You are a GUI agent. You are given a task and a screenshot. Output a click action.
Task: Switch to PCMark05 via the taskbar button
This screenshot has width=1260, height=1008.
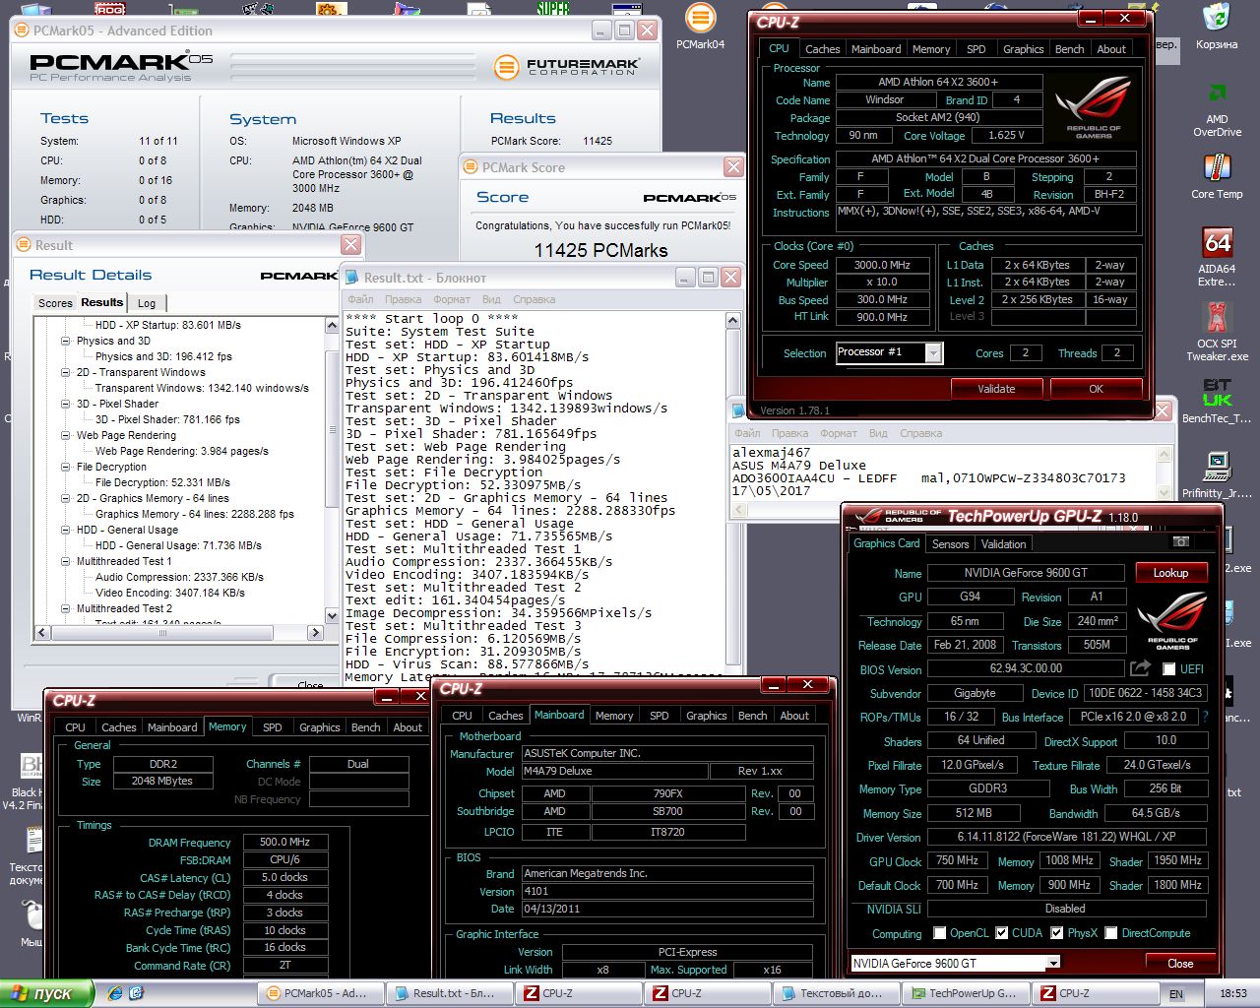tap(319, 993)
